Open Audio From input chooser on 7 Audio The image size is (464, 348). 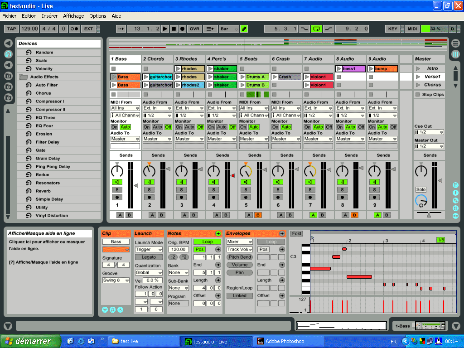(x=318, y=108)
